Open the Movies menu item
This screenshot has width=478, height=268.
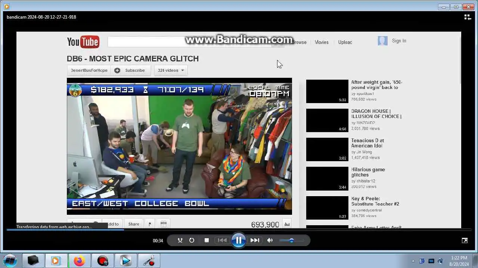322,42
